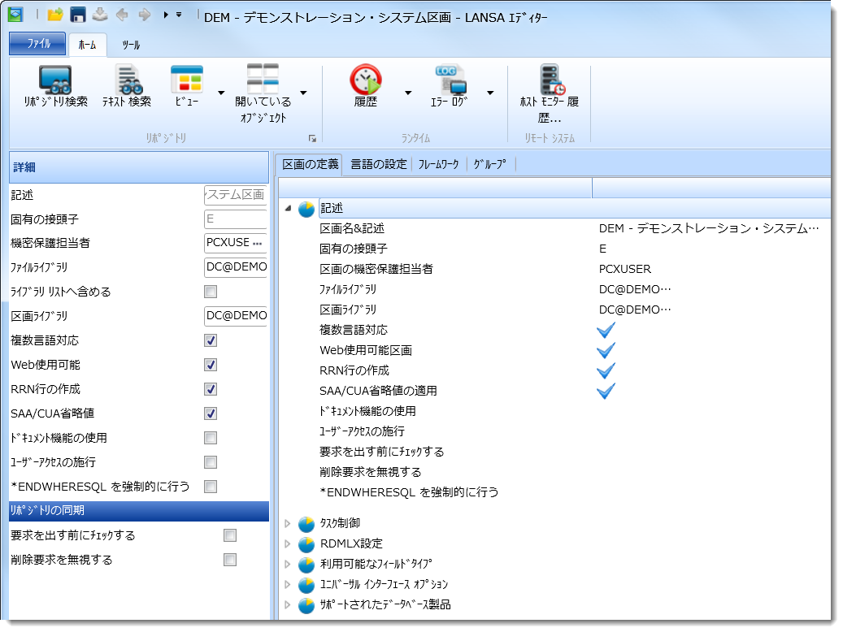
Task: Click the 区画ライブラリ input field
Action: coord(236,316)
